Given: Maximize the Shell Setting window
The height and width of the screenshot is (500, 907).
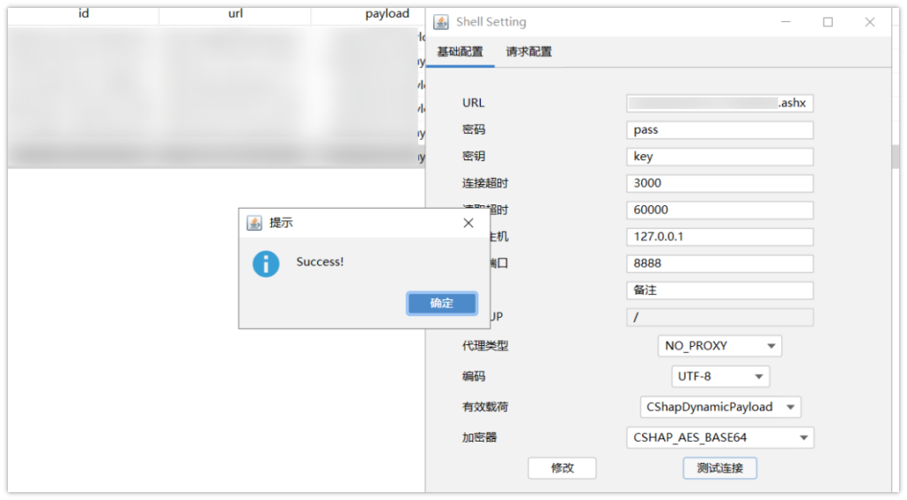Looking at the screenshot, I should click(828, 22).
